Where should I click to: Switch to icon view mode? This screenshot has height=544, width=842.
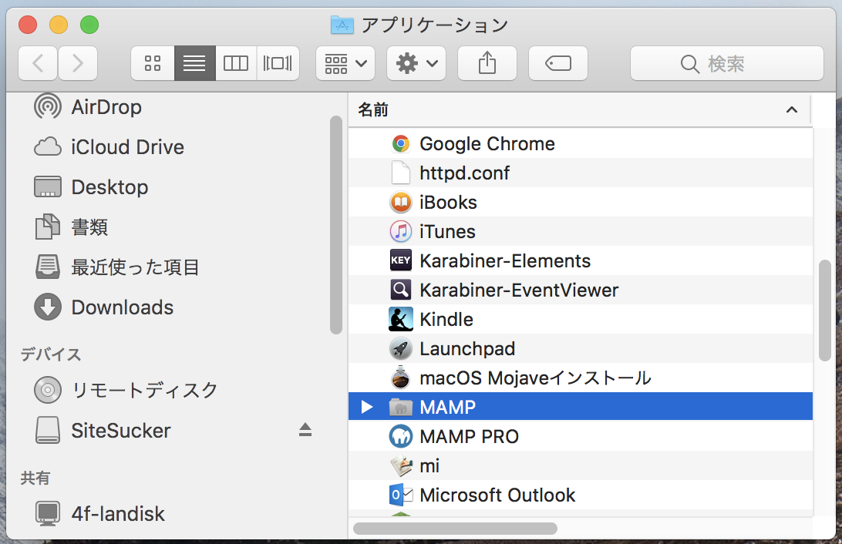point(153,63)
